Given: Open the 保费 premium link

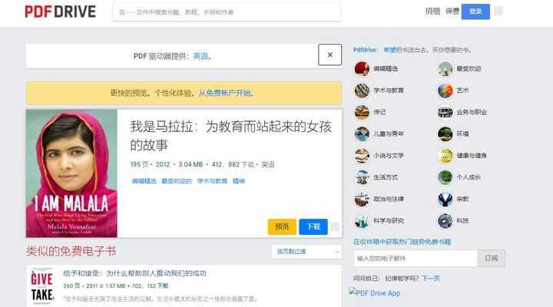Looking at the screenshot, I should (x=452, y=12).
